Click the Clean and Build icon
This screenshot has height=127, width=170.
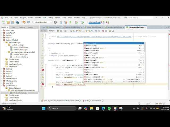click(66, 22)
